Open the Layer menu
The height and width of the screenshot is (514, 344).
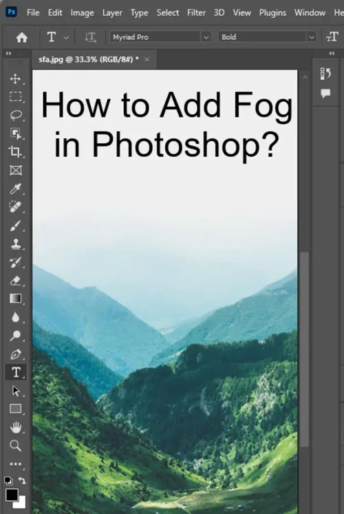[x=112, y=12]
